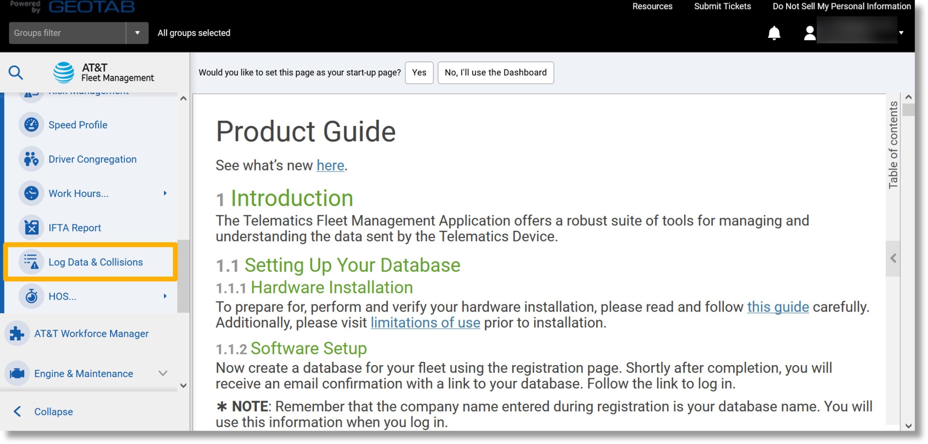
Task: Click page scroll up arrow
Action: 908,97
